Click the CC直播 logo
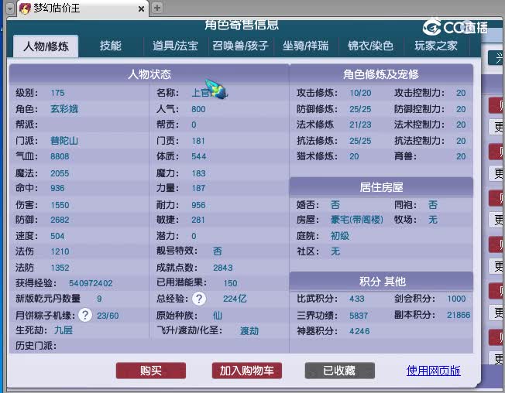This screenshot has height=393, width=505. pyautogui.click(x=455, y=27)
